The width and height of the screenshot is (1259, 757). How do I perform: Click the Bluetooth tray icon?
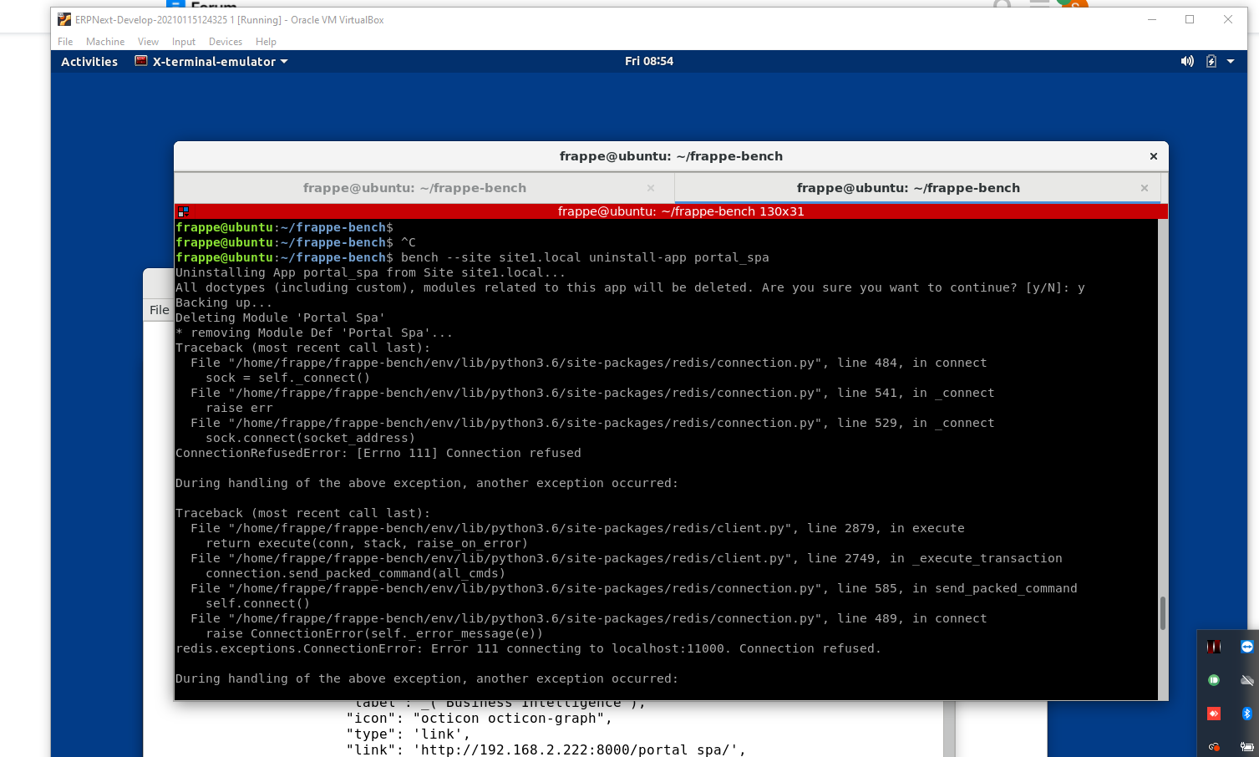(x=1247, y=713)
